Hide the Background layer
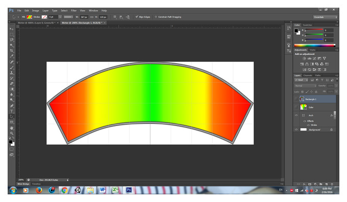The width and height of the screenshot is (347, 202). 296,130
